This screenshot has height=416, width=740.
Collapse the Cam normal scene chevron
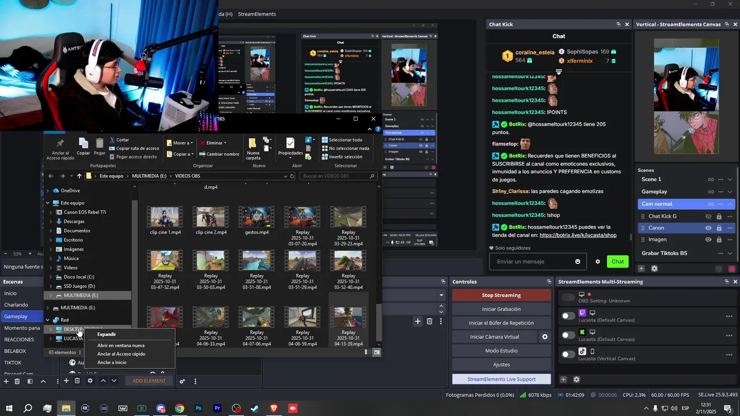pos(730,204)
